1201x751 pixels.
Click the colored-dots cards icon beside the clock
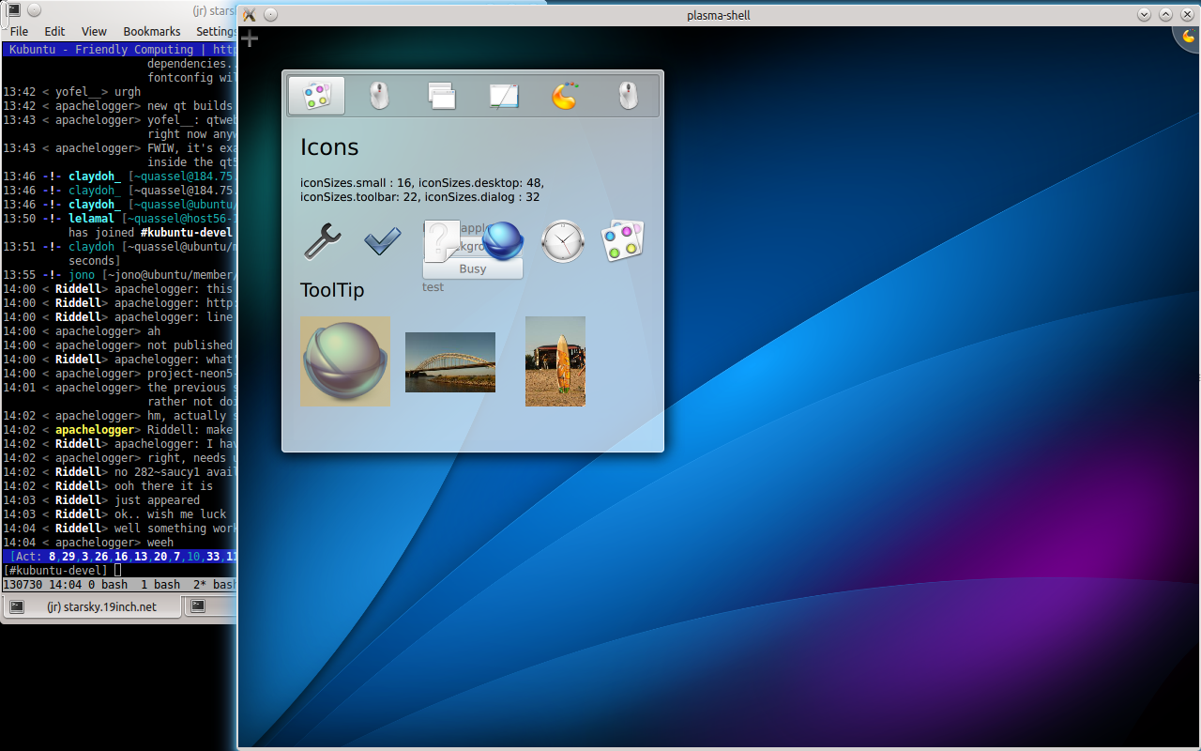pos(622,241)
